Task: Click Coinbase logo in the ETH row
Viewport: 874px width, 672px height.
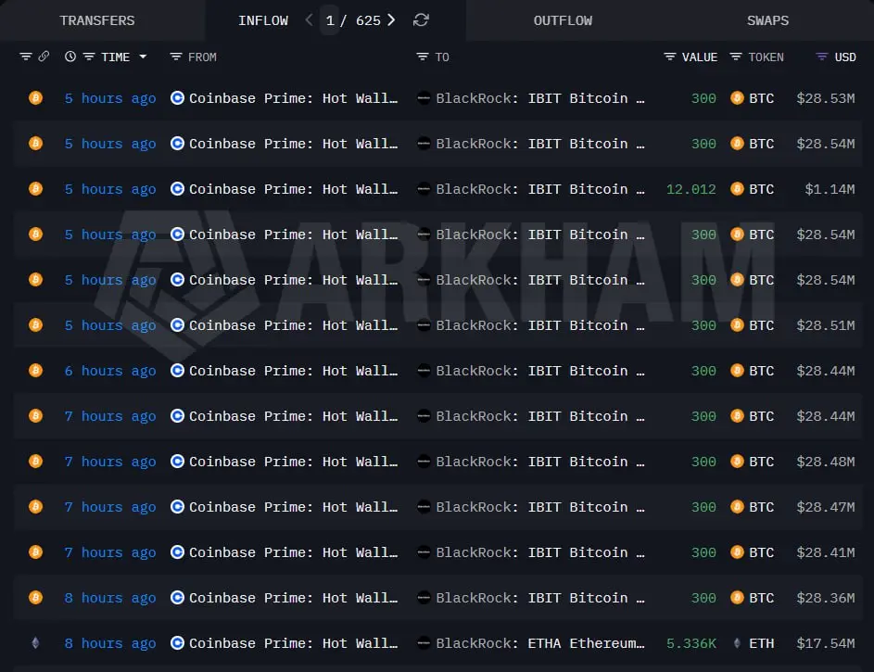Action: (x=177, y=643)
